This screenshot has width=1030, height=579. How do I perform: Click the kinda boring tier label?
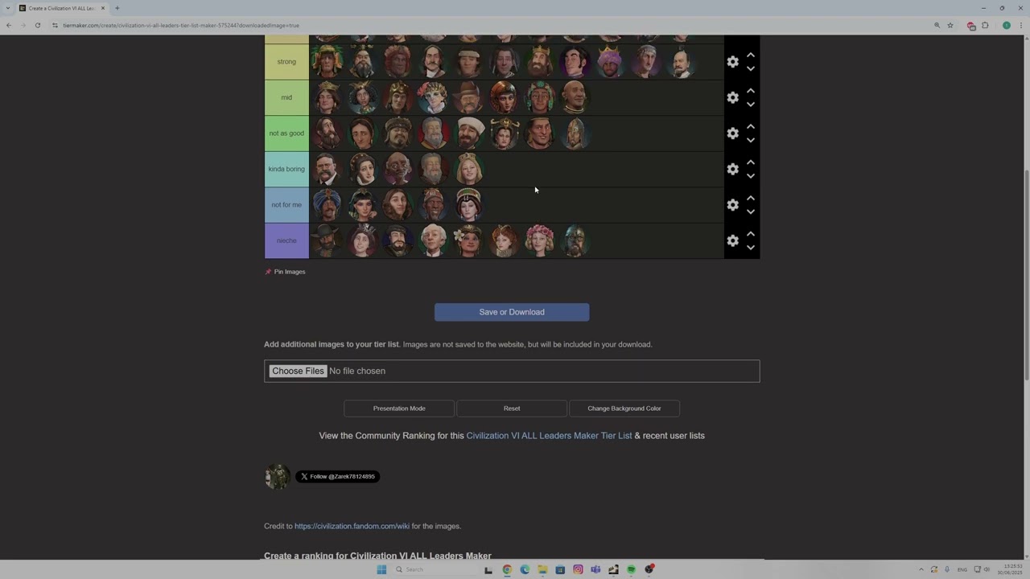click(x=286, y=169)
